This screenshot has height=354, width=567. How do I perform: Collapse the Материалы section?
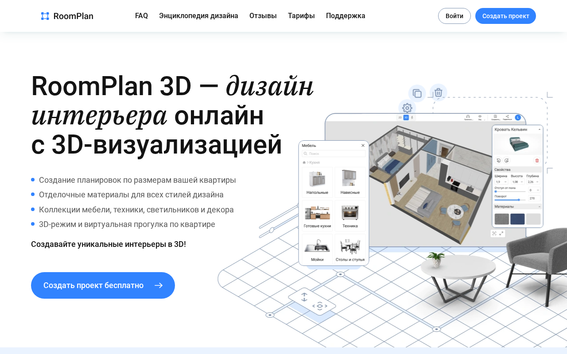[x=540, y=207]
